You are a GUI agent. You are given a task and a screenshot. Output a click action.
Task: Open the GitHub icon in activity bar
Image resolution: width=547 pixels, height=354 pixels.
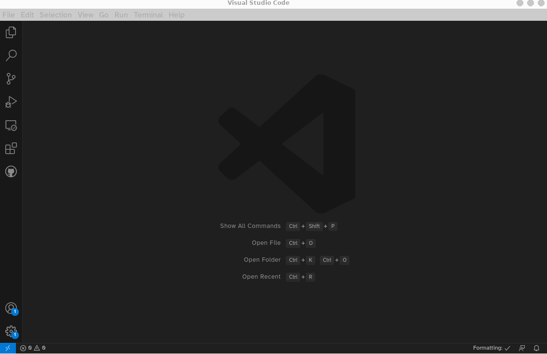click(x=11, y=171)
